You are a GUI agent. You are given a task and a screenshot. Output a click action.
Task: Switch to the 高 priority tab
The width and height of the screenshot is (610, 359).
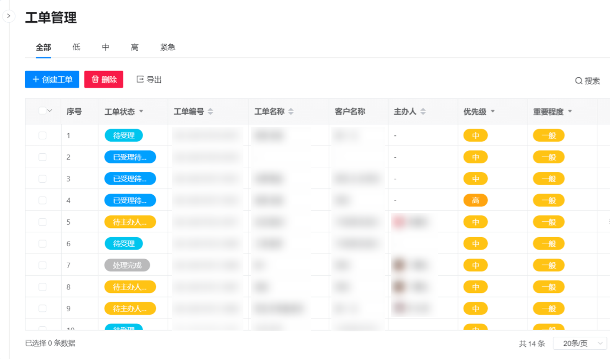coord(134,47)
